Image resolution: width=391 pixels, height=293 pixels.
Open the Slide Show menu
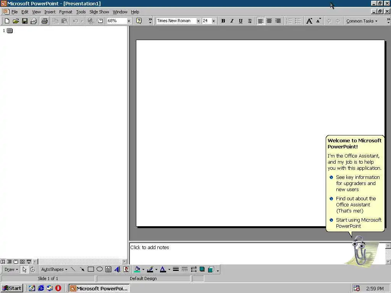tap(99, 12)
